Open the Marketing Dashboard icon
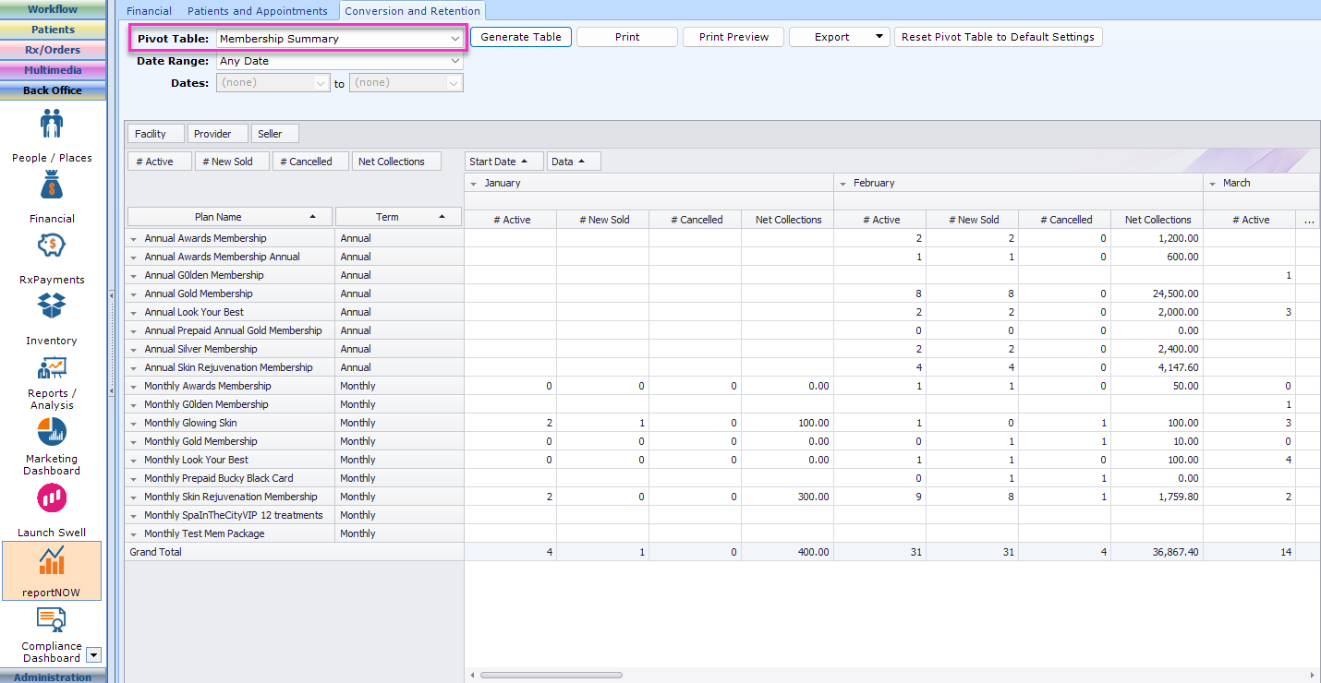This screenshot has width=1321, height=683. click(x=52, y=432)
